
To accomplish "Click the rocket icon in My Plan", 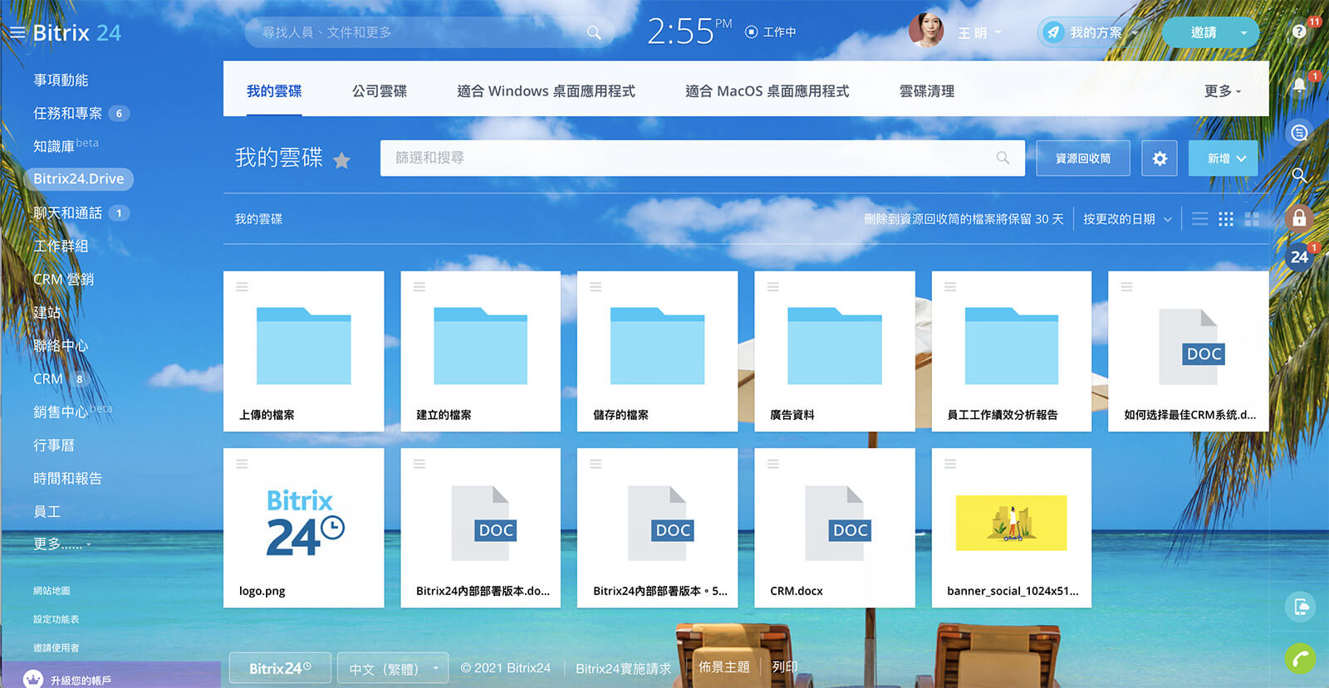I will (x=1053, y=32).
